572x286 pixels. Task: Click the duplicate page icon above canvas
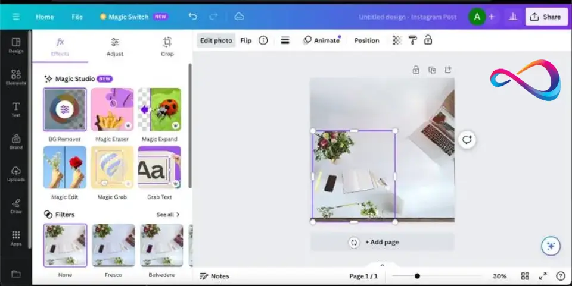tap(432, 70)
